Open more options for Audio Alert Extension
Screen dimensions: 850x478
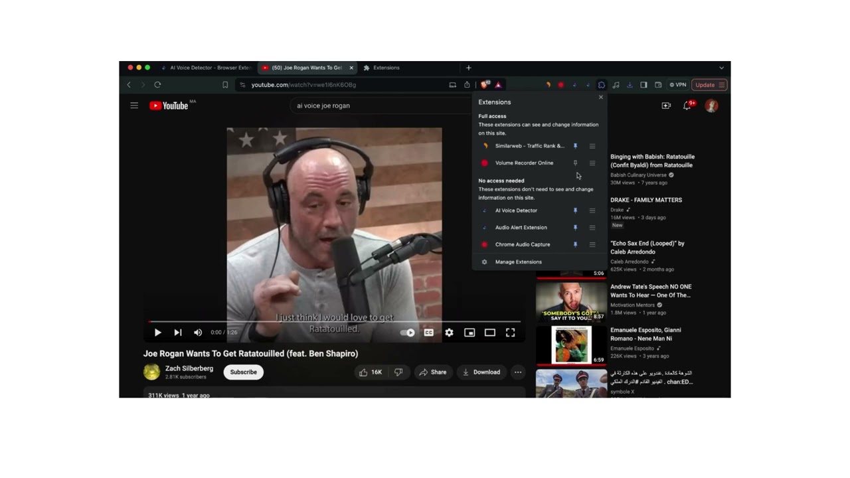tap(592, 228)
